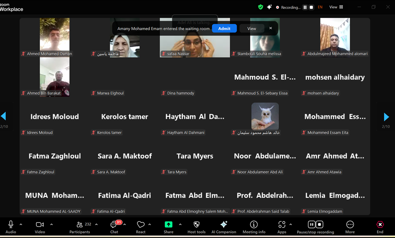Click Mohammed Essam Eita name label

pyautogui.click(x=328, y=133)
